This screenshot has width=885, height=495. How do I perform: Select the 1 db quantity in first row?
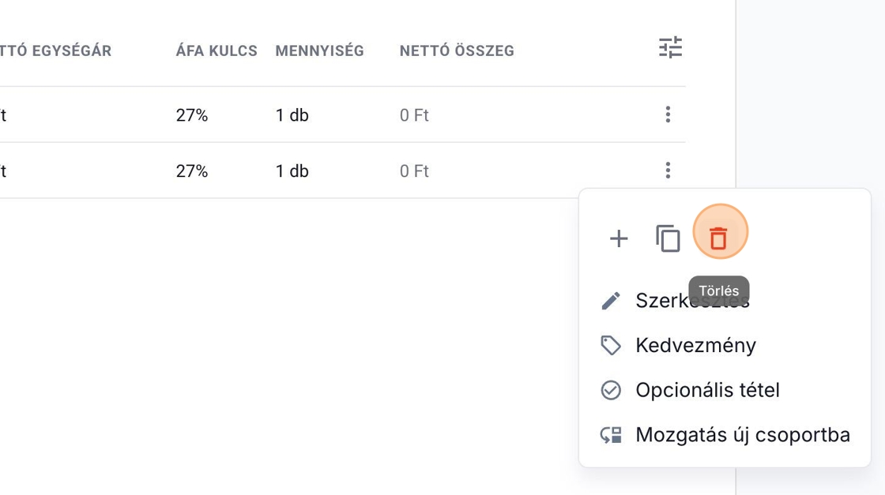pyautogui.click(x=292, y=116)
